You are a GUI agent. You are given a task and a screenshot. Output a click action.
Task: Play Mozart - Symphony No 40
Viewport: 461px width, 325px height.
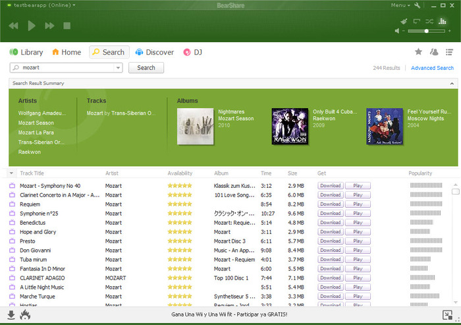click(358, 186)
